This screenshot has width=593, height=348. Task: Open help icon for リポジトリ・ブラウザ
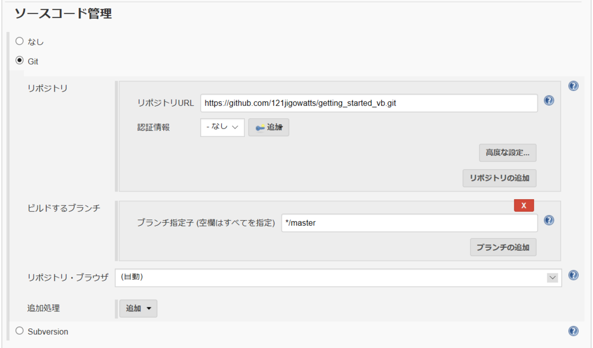(x=573, y=275)
